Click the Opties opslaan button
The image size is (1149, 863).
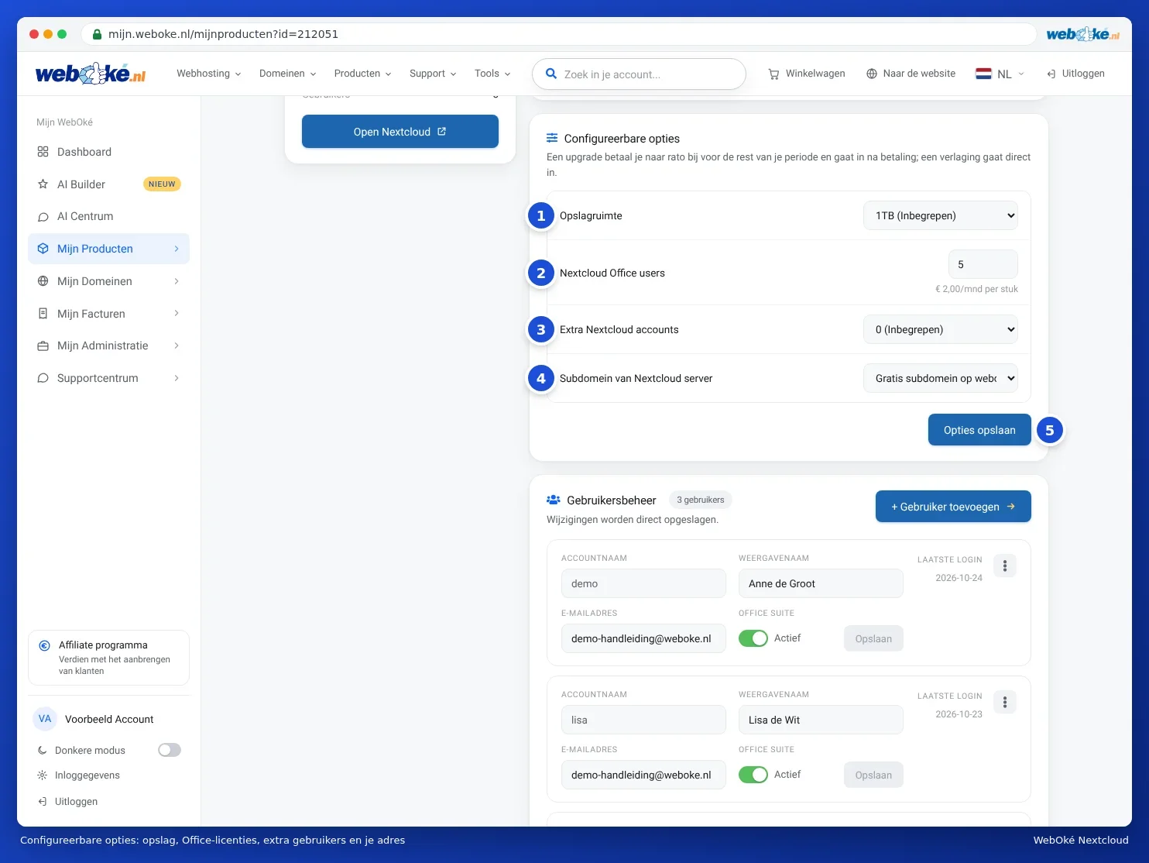tap(979, 430)
